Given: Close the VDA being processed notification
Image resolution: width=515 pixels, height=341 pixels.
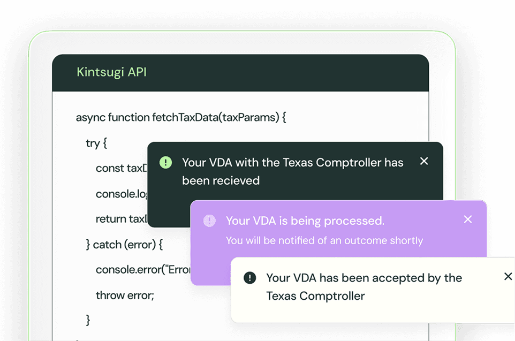Looking at the screenshot, I should tap(468, 219).
